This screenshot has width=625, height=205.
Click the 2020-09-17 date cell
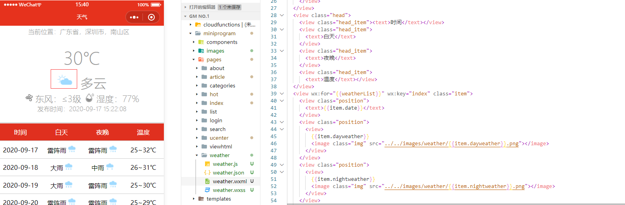(21, 150)
